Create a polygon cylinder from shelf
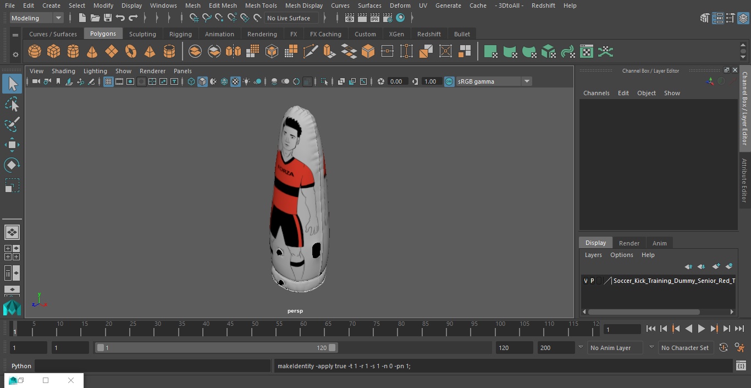This screenshot has height=388, width=751. (73, 52)
